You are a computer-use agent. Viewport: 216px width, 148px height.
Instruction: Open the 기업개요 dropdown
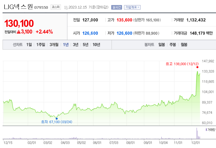pyautogui.click(x=132, y=7)
